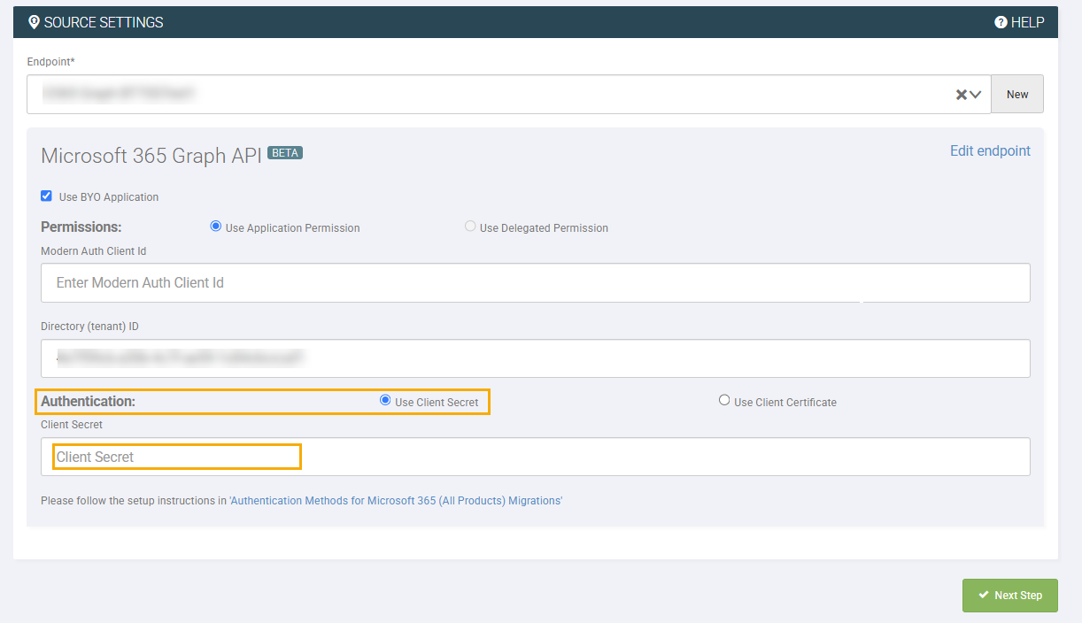
Task: Click the checkmark icon on Next Step
Action: 983,596
